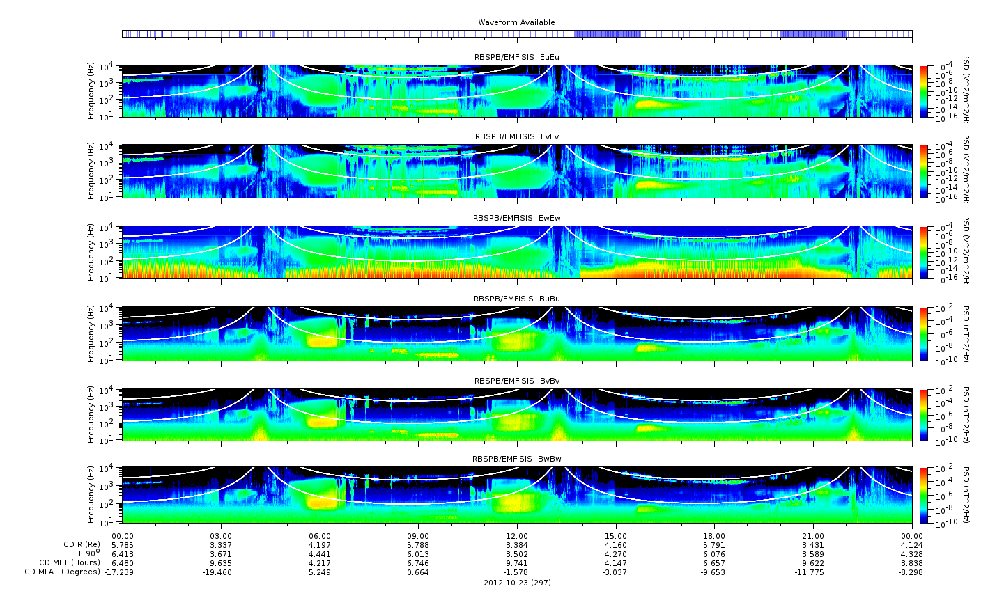
Task: Click the dense waveform block near 15:00
Action: coord(607,33)
